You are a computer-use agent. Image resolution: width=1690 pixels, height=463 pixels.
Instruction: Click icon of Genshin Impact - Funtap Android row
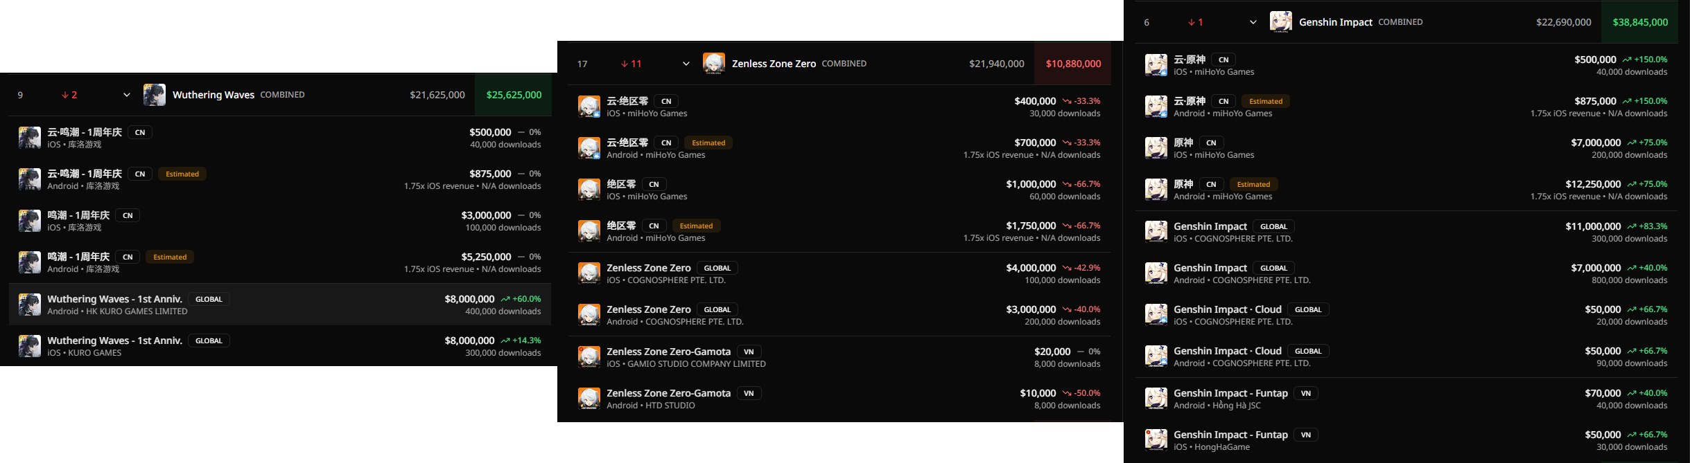(1156, 399)
